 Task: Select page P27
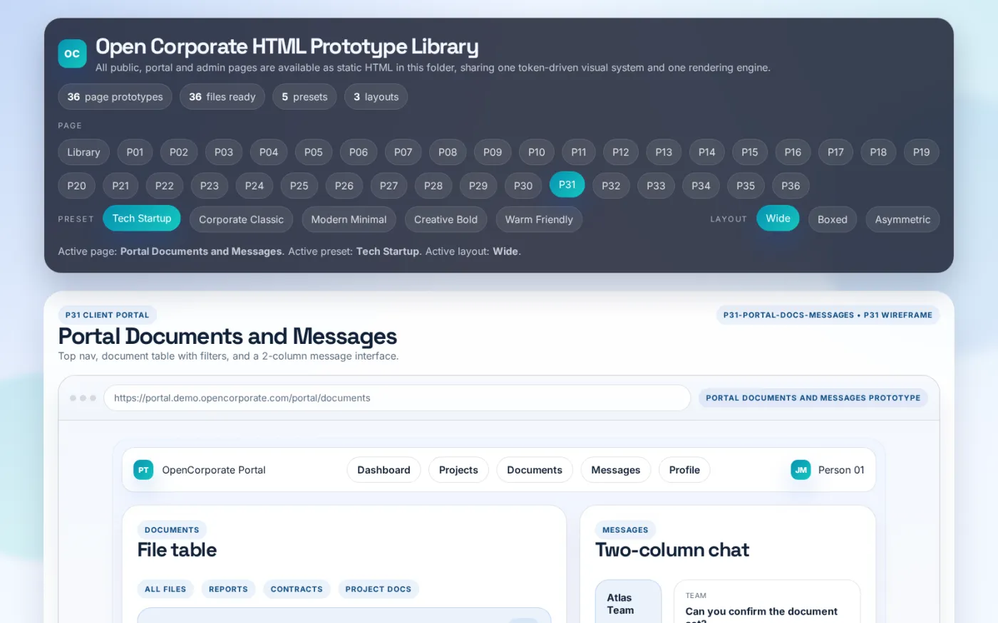pos(389,185)
